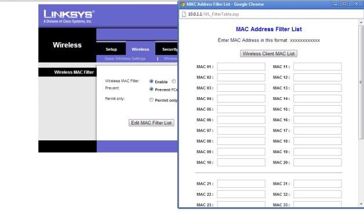
Task: Click the MAC 08 input field
Action: coord(241,141)
